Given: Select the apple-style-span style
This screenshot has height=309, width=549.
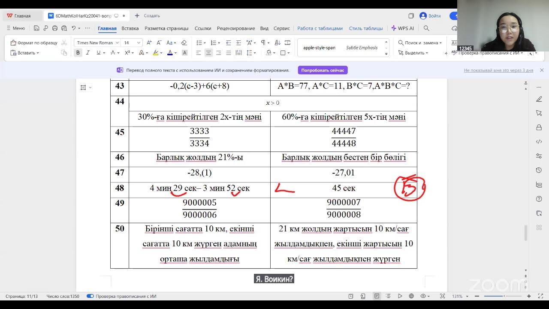Looking at the screenshot, I should 319,48.
